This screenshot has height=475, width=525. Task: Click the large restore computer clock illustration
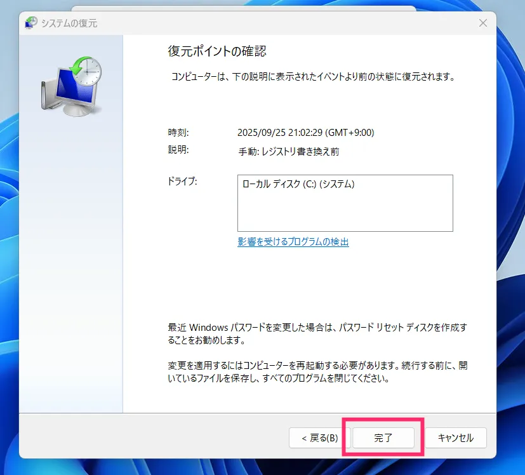point(71,86)
